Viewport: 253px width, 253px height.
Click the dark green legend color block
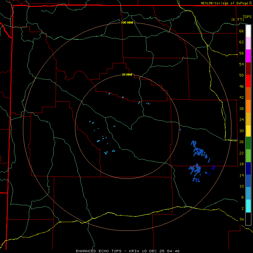[248, 143]
